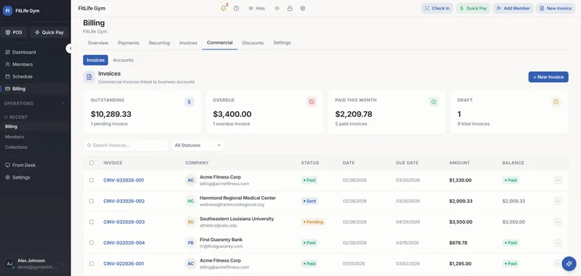This screenshot has height=276, width=581.
Task: Open invoice link CINV-032026-001
Action: coord(123,180)
